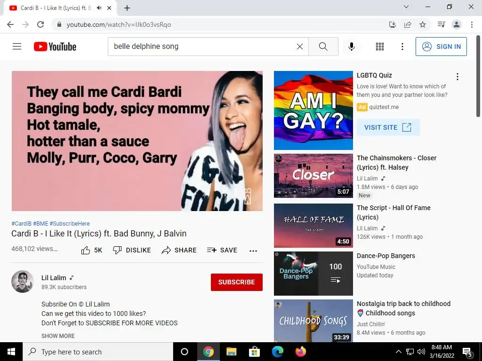Expand description with Show More
This screenshot has width=482, height=361.
pos(58,336)
